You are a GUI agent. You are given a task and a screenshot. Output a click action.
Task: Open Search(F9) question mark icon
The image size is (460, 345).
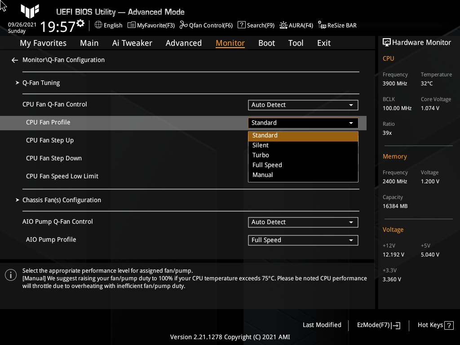point(242,25)
